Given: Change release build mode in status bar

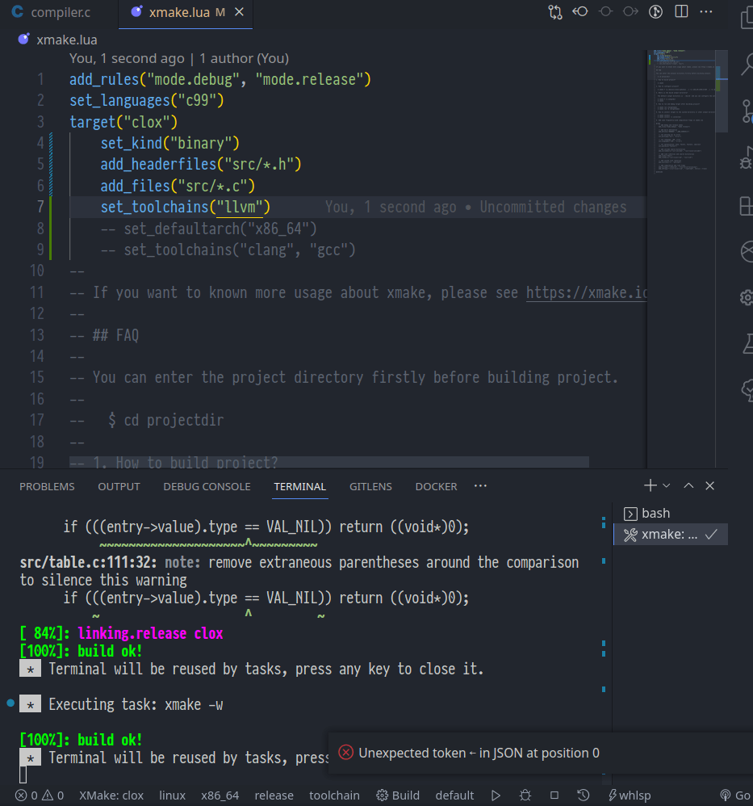Looking at the screenshot, I should coord(274,796).
